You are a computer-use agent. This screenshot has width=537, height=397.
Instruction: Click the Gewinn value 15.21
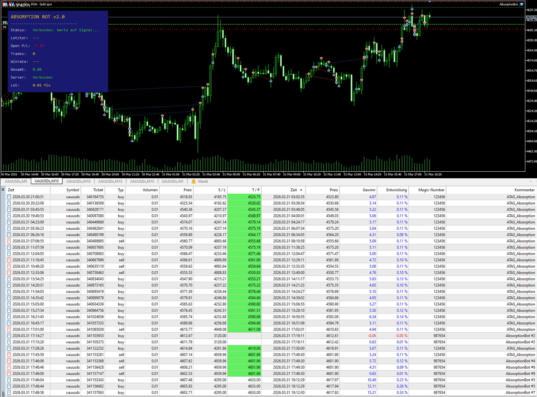pyautogui.click(x=372, y=393)
